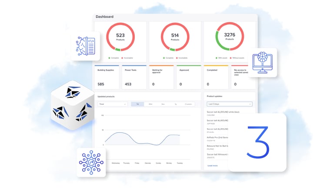The image size is (334, 188).
Task: Click the 514 Products donut chart
Action: (x=175, y=37)
